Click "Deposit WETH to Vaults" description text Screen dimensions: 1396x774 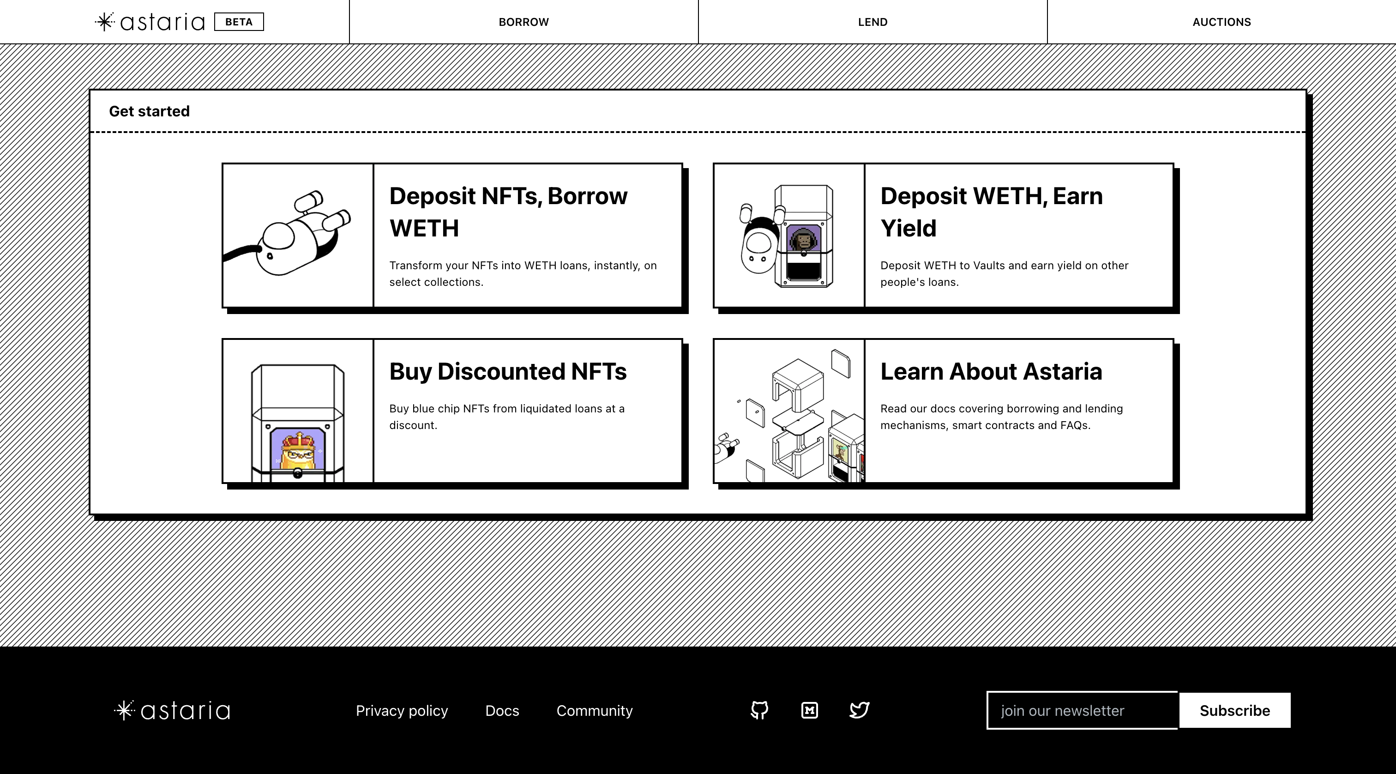pyautogui.click(x=1004, y=274)
